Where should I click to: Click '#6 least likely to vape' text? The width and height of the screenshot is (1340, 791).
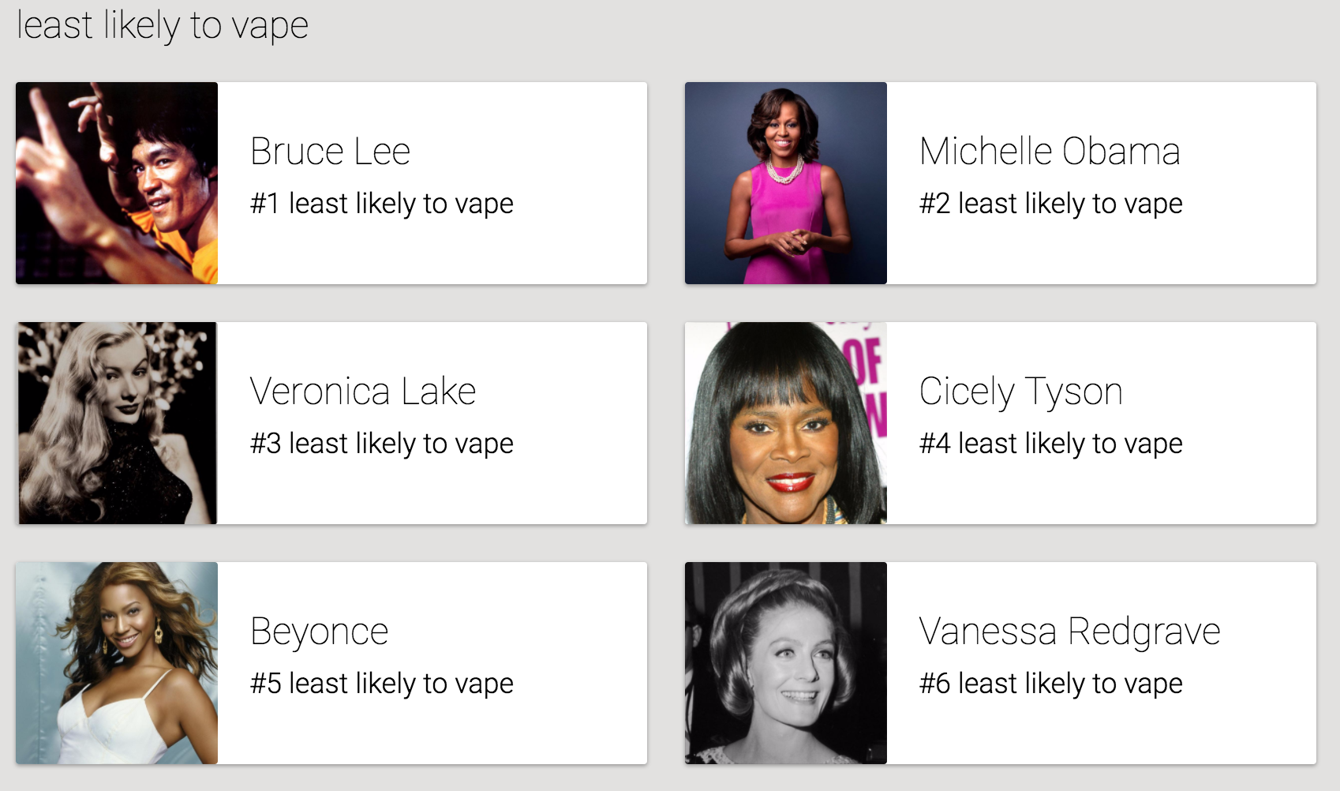coord(1051,684)
